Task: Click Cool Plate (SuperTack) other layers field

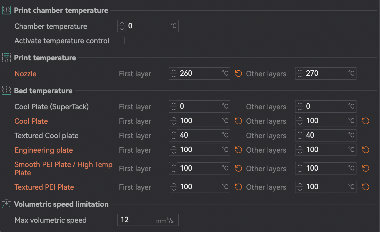Action: click(x=326, y=106)
